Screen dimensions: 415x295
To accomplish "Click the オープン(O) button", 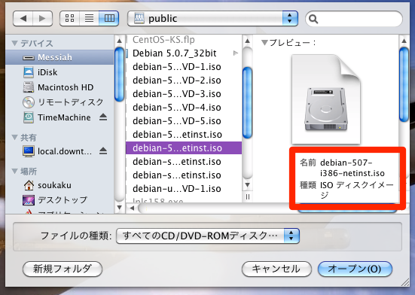I will (x=355, y=269).
